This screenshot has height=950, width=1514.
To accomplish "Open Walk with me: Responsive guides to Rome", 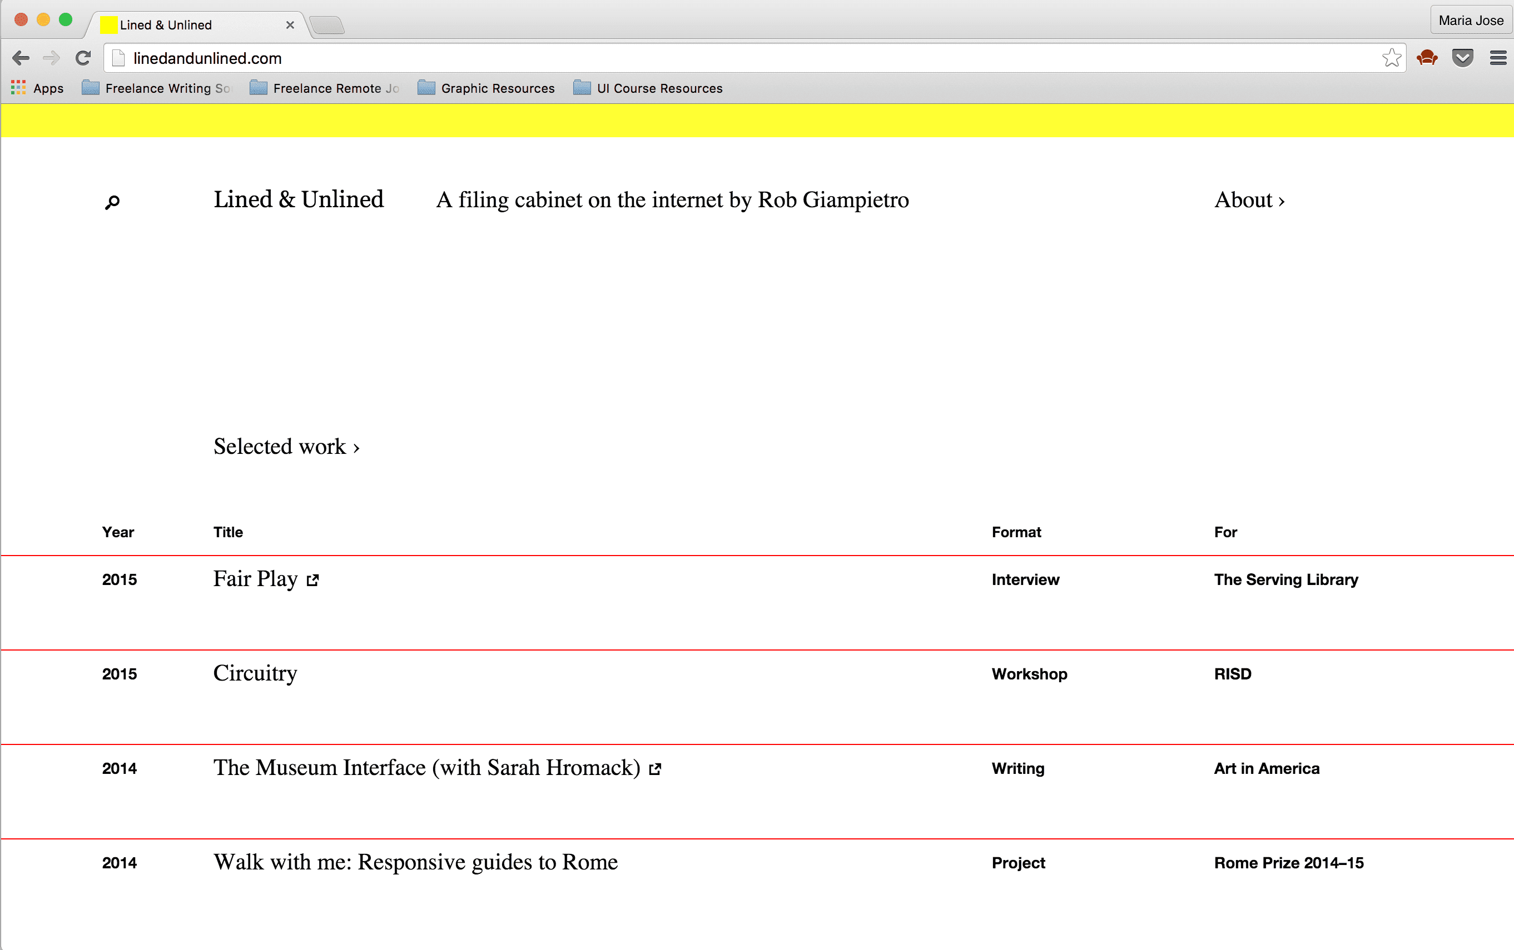I will (415, 863).
